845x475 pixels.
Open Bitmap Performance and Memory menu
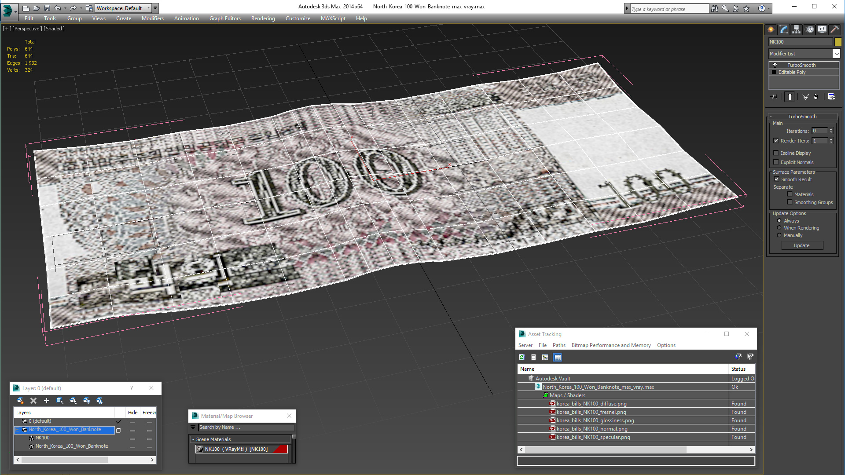point(611,345)
